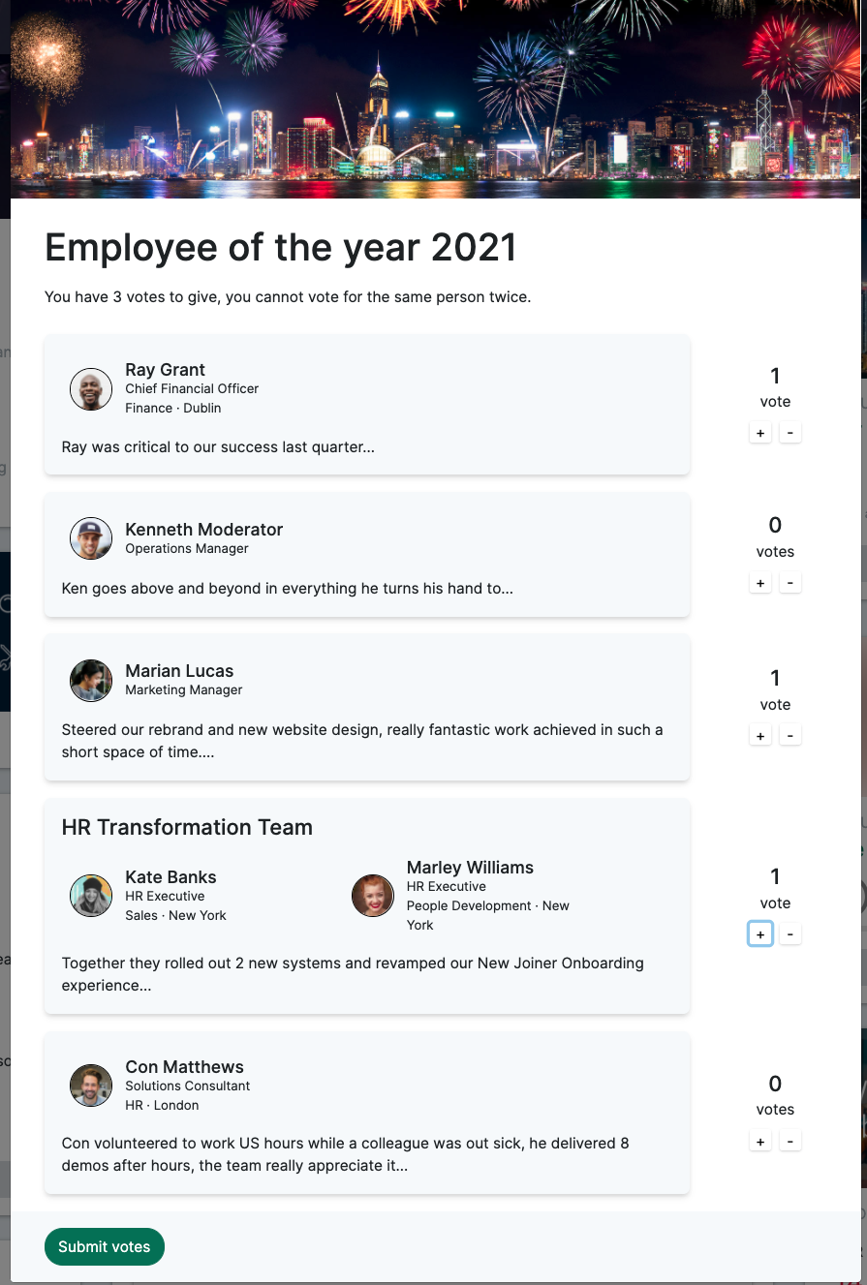Increase votes for Kenneth Moderator

pyautogui.click(x=760, y=583)
